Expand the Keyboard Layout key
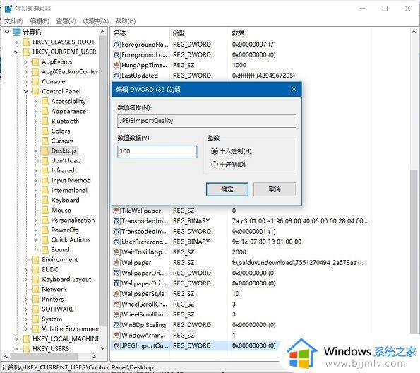This screenshot has height=373, width=420. pyautogui.click(x=26, y=280)
